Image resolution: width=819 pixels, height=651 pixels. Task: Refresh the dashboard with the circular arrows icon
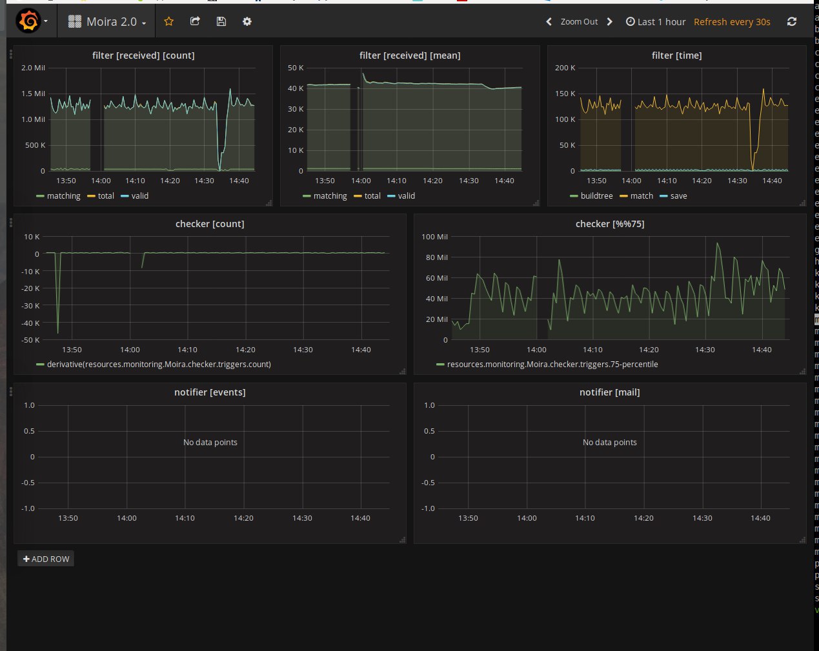792,21
